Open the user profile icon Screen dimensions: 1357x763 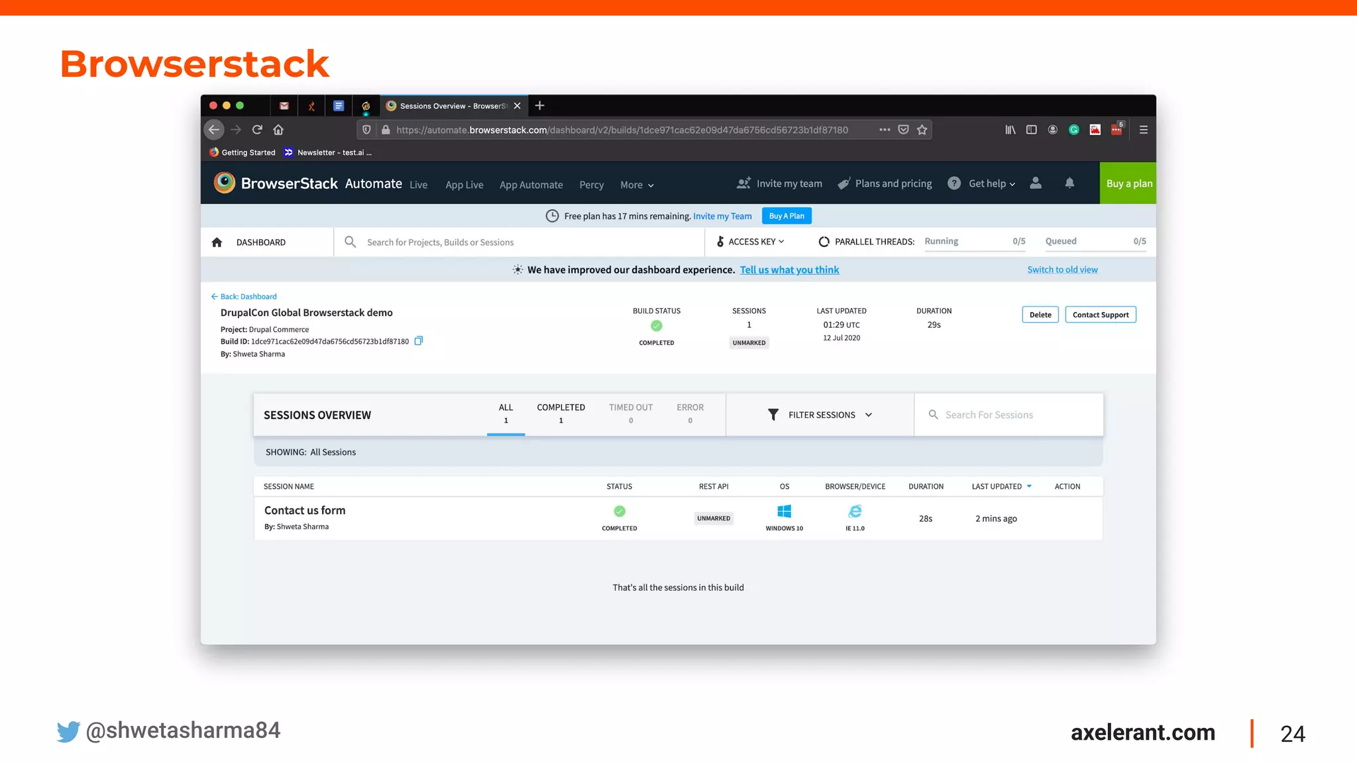click(x=1036, y=183)
